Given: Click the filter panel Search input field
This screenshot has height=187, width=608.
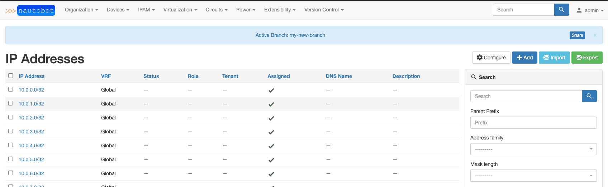Looking at the screenshot, I should [526, 96].
